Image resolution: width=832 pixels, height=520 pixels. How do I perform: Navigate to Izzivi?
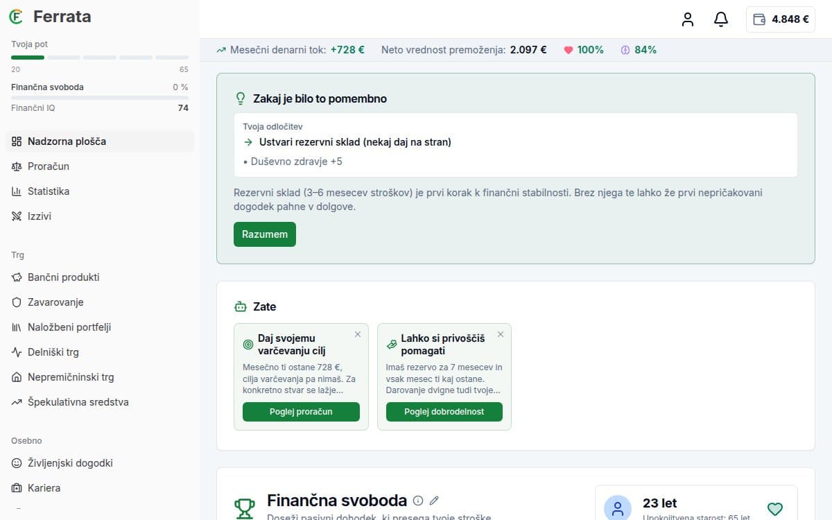click(100, 216)
